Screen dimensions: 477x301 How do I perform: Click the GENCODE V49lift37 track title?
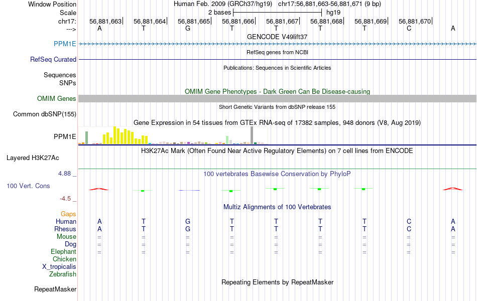[277, 37]
